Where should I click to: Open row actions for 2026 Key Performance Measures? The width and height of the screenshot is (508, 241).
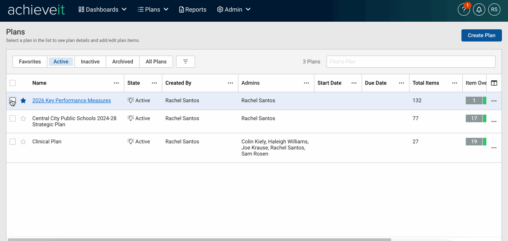(x=494, y=101)
